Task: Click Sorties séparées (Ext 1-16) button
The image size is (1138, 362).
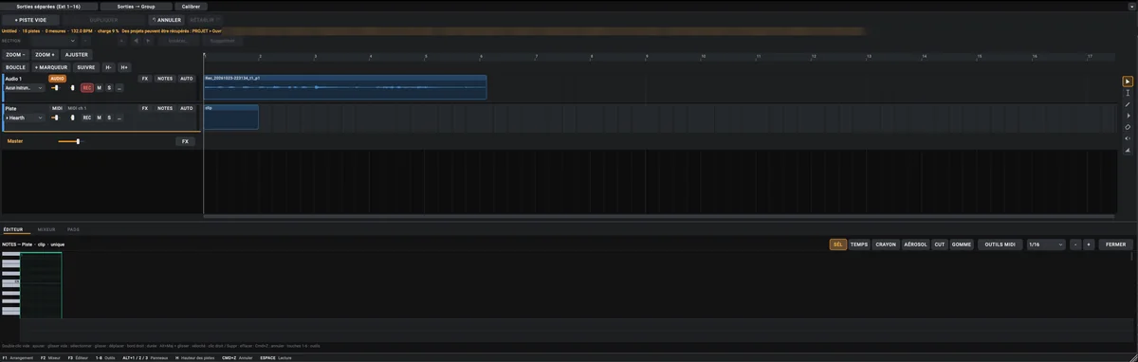Action: pyautogui.click(x=47, y=6)
